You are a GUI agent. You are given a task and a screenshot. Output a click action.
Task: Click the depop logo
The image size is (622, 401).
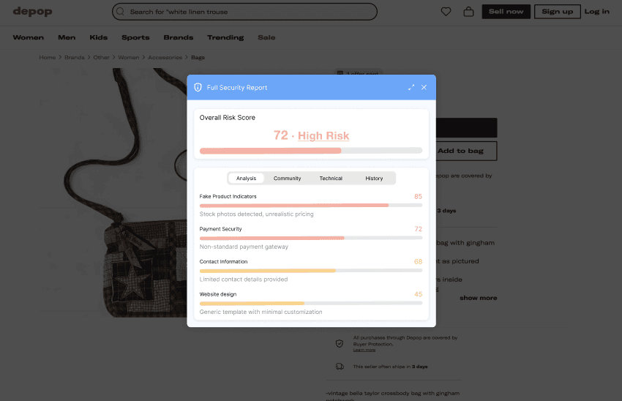point(32,12)
